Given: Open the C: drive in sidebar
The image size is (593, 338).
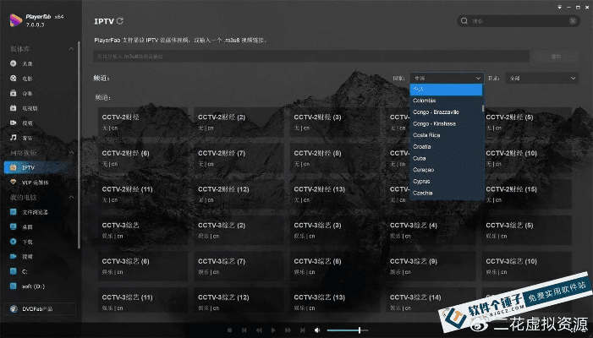Looking at the screenshot, I should [x=25, y=271].
